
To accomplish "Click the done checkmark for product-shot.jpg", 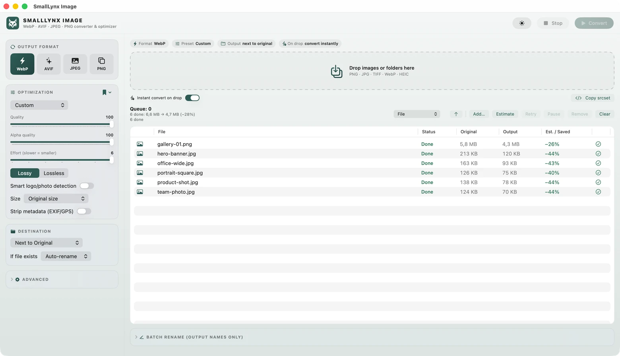I will pos(598,182).
